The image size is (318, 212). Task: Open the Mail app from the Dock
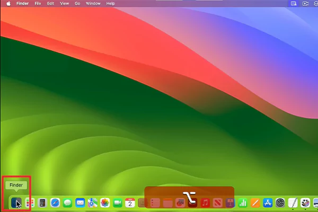[80, 202]
